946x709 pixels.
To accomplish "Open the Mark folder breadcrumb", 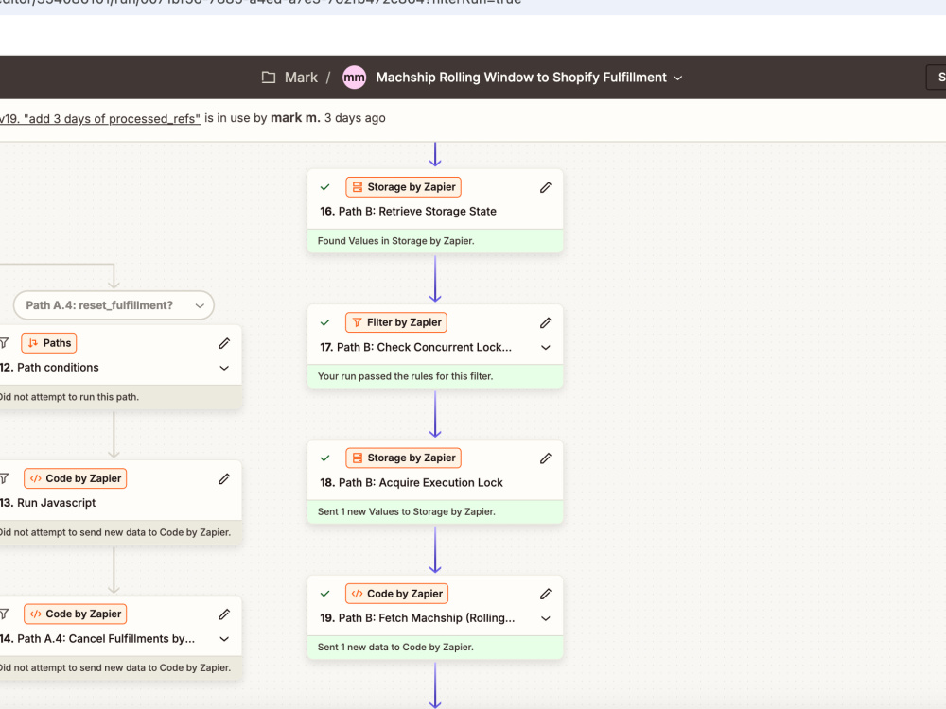I will pos(301,78).
